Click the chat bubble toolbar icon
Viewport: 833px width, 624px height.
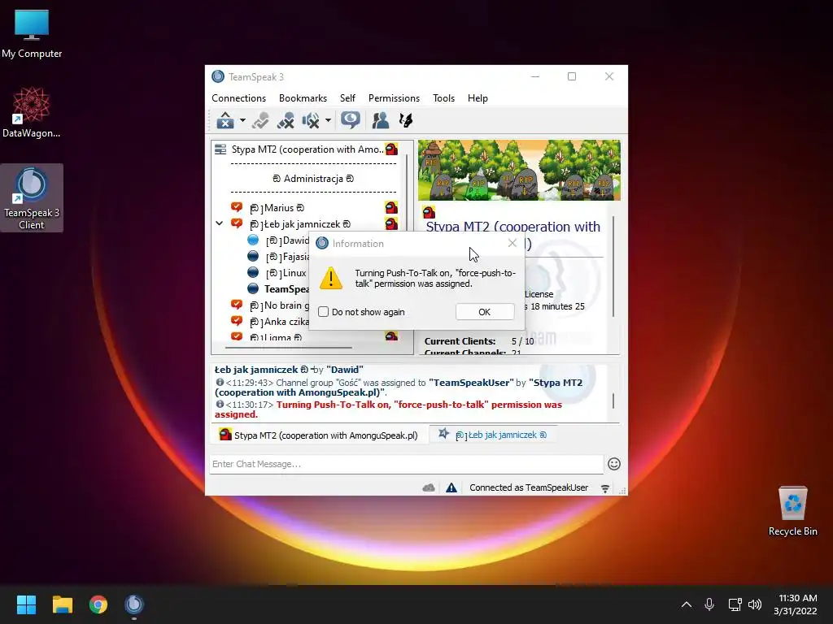coord(350,120)
